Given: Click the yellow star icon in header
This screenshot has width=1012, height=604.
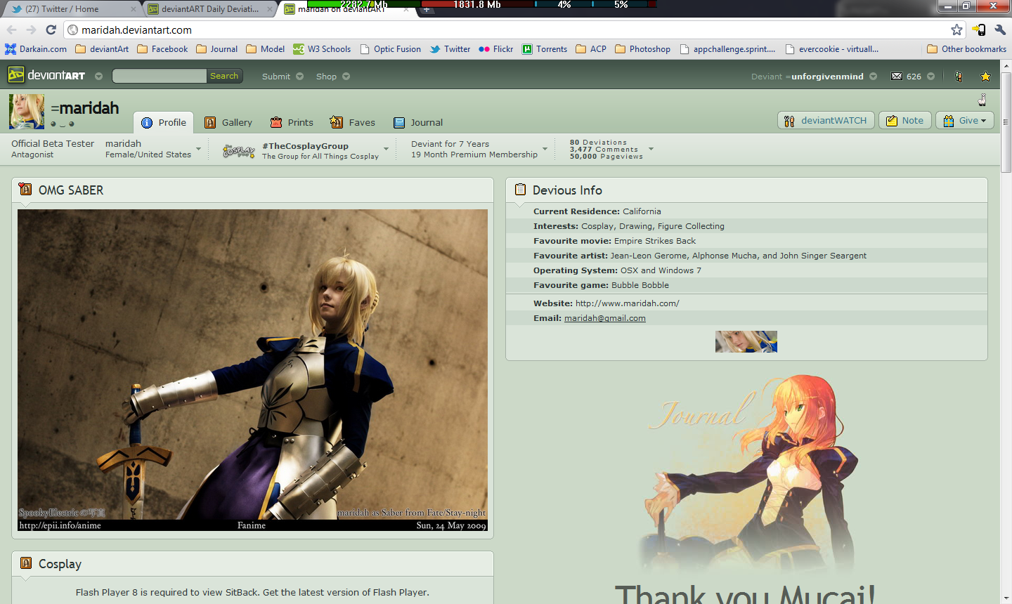Looking at the screenshot, I should (x=985, y=77).
